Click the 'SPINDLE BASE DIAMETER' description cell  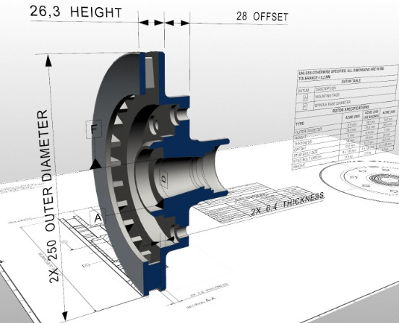click(x=332, y=103)
